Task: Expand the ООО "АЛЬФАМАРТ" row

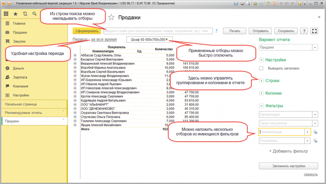Action: pos(75,105)
